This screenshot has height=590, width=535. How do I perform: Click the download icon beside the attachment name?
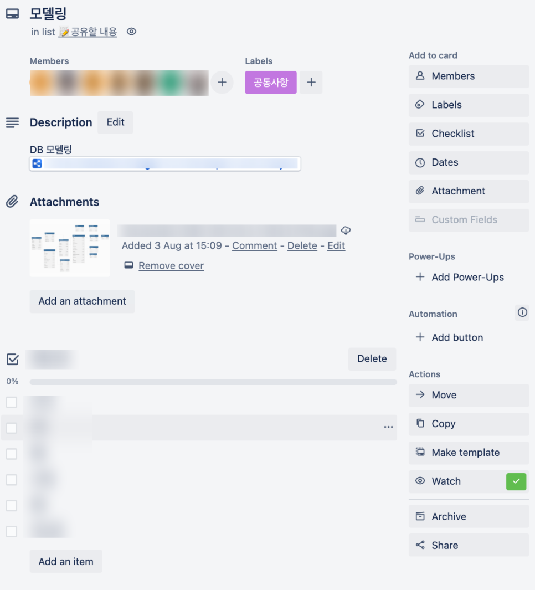pyautogui.click(x=346, y=230)
